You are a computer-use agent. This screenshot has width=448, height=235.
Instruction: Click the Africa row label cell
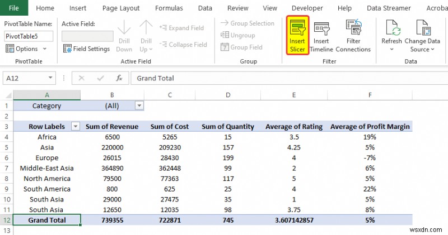pos(47,137)
